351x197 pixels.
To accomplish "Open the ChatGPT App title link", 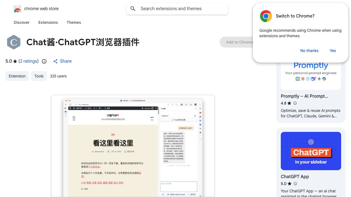I will pos(295,176).
